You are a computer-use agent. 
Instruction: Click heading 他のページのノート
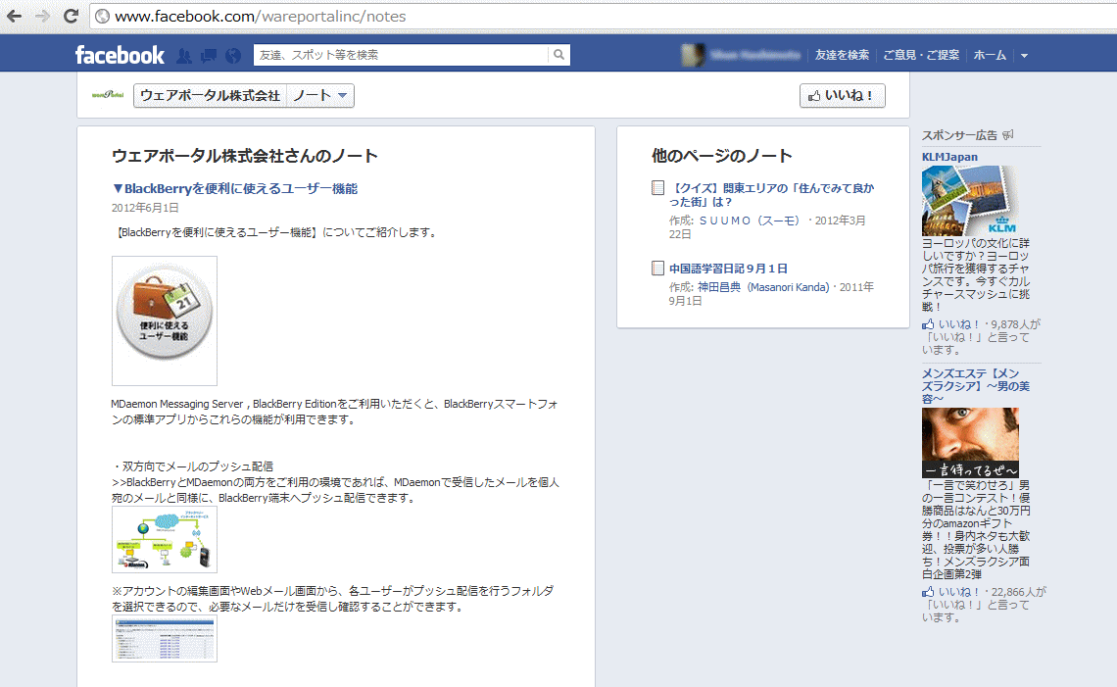tap(721, 156)
